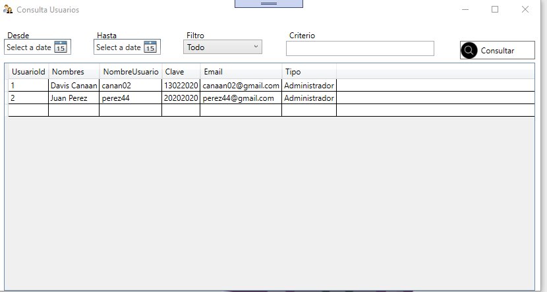
Task: Click the perez44 username cell
Action: tap(131, 98)
